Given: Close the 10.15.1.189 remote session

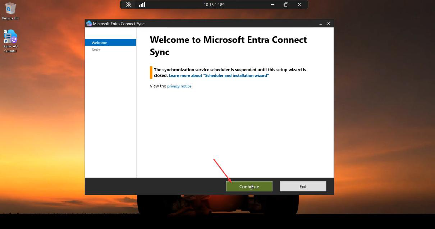Looking at the screenshot, I should coord(299,5).
